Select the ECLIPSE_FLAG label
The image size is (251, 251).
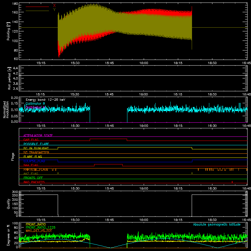[x=34, y=161]
